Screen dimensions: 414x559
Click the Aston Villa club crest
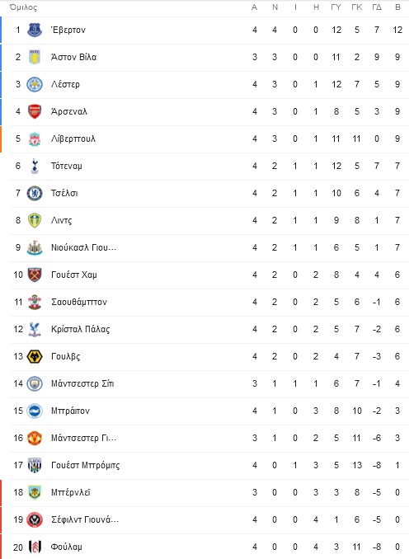pyautogui.click(x=35, y=57)
